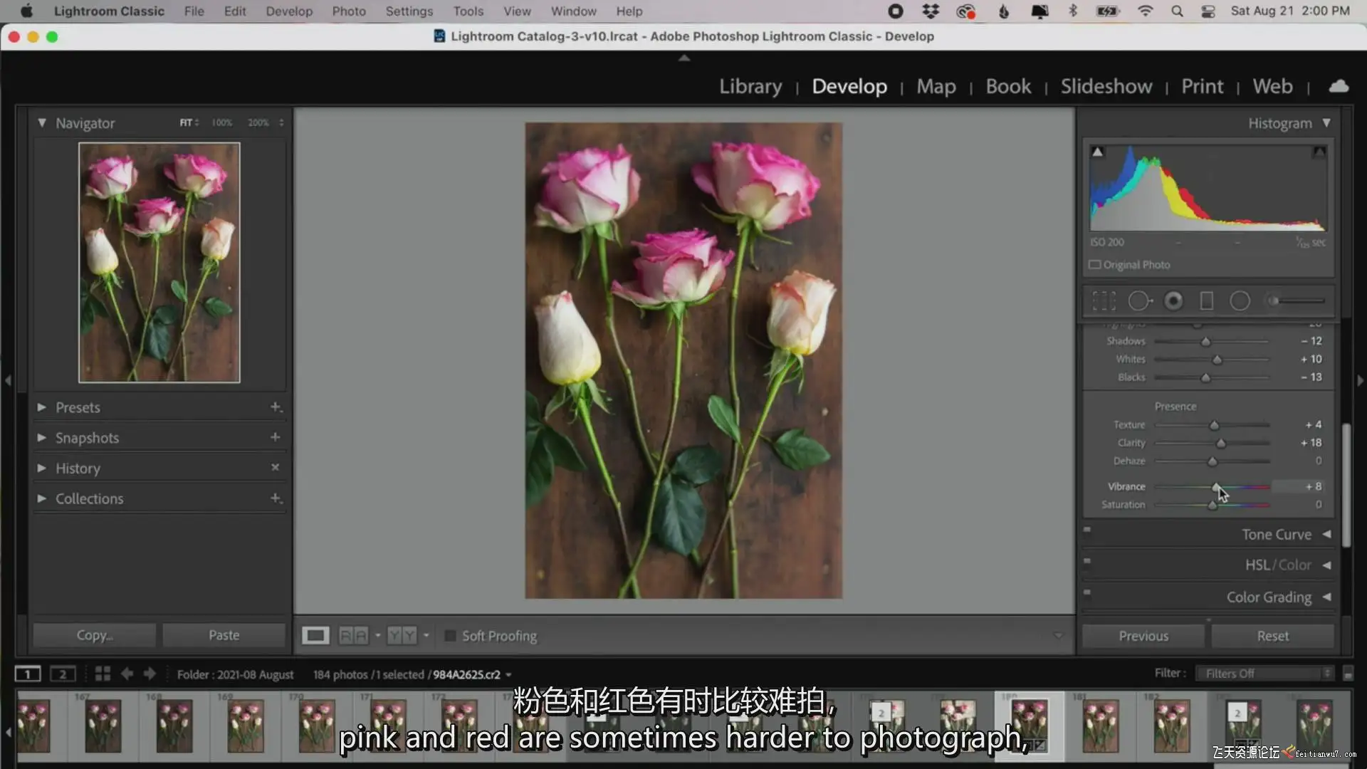The image size is (1367, 769).
Task: Enable the Soft Proofing checkbox
Action: 450,636
